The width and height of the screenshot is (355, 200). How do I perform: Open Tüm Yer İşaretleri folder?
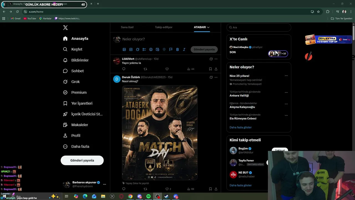point(342,19)
